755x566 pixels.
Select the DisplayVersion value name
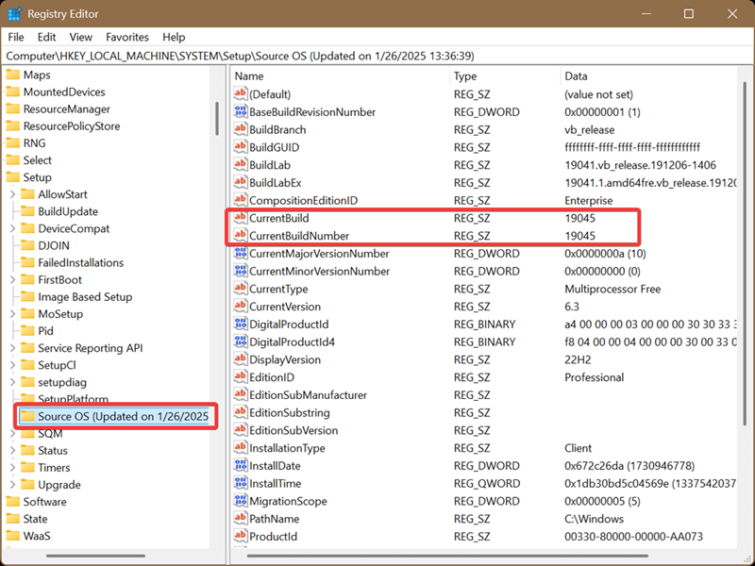[x=285, y=359]
